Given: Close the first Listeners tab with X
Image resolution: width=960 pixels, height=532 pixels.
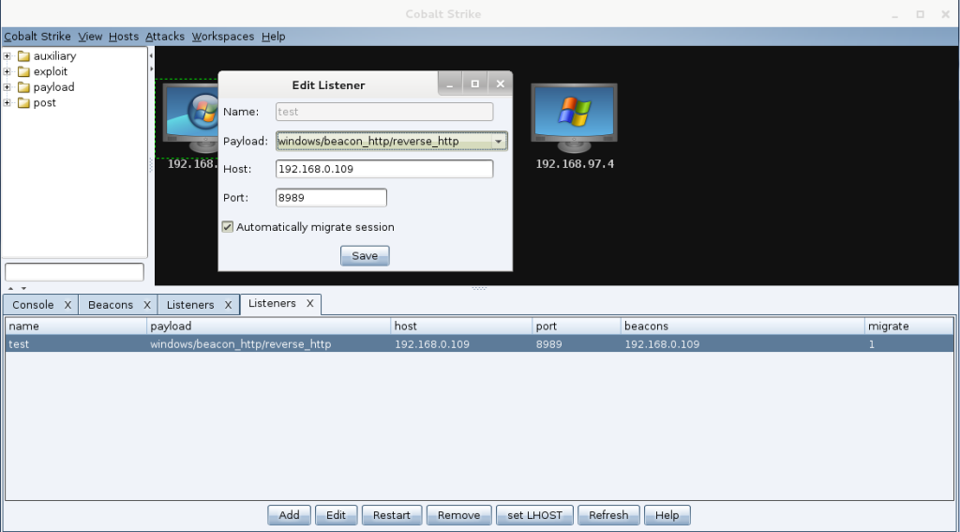Looking at the screenshot, I should click(228, 305).
